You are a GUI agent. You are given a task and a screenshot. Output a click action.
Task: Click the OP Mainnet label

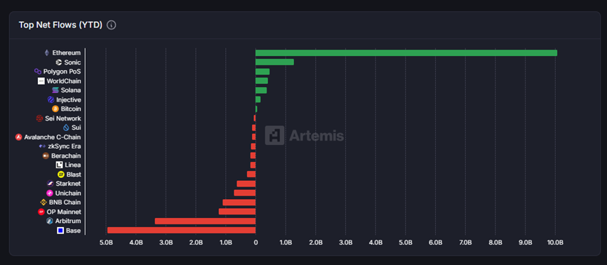point(64,212)
